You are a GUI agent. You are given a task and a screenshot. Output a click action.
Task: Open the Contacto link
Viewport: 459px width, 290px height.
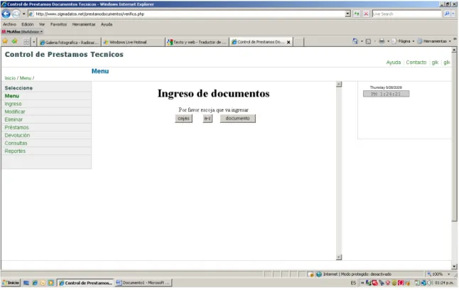point(416,63)
